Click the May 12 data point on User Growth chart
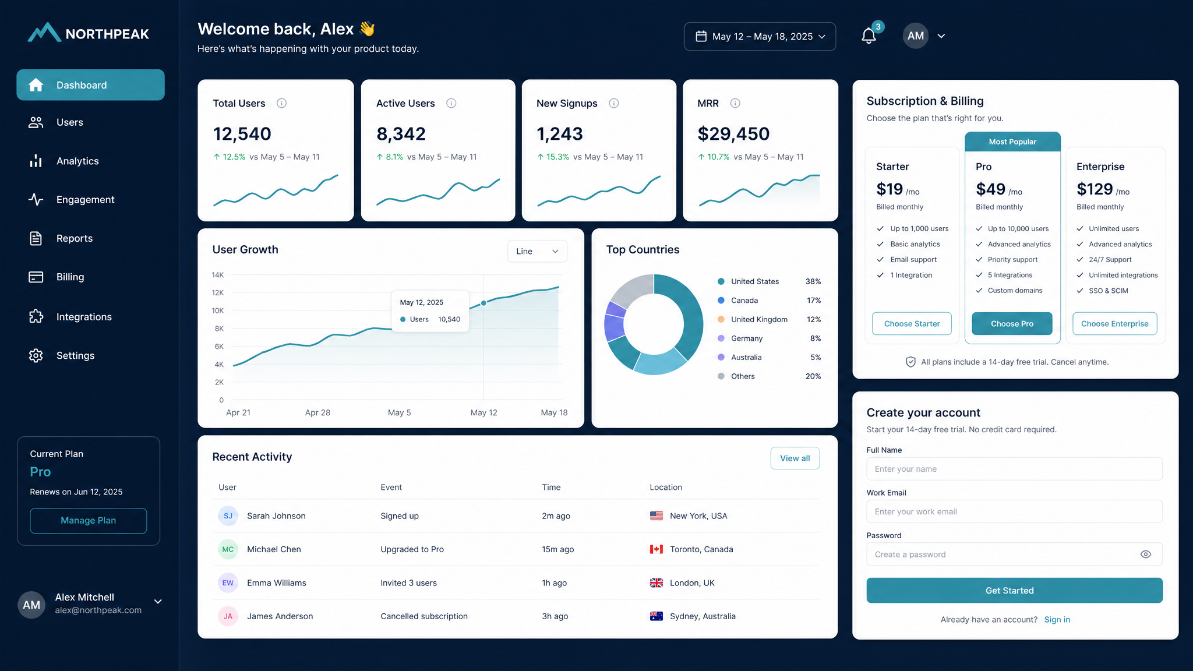Screen dimensions: 1193x671 click(483, 303)
